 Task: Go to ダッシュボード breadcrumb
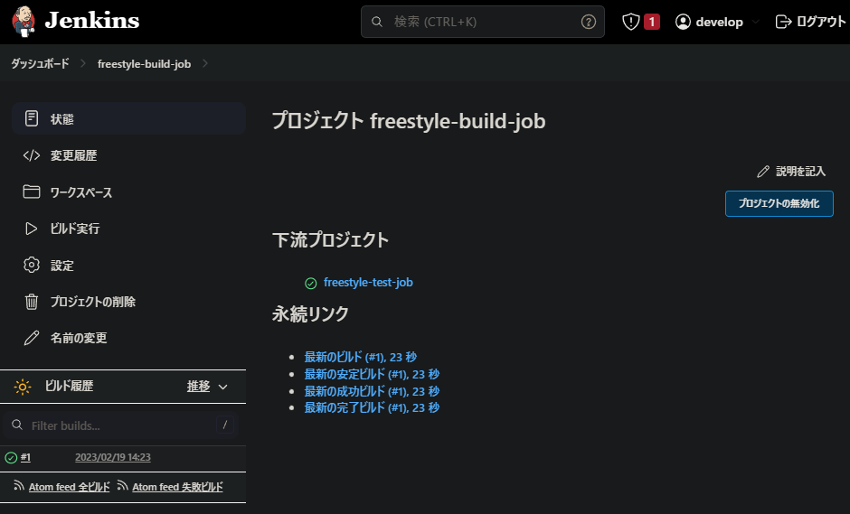40,63
